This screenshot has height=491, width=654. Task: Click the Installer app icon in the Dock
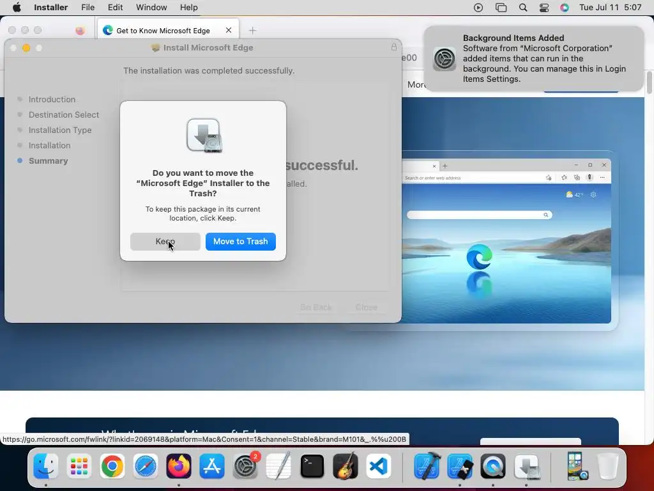(x=526, y=466)
